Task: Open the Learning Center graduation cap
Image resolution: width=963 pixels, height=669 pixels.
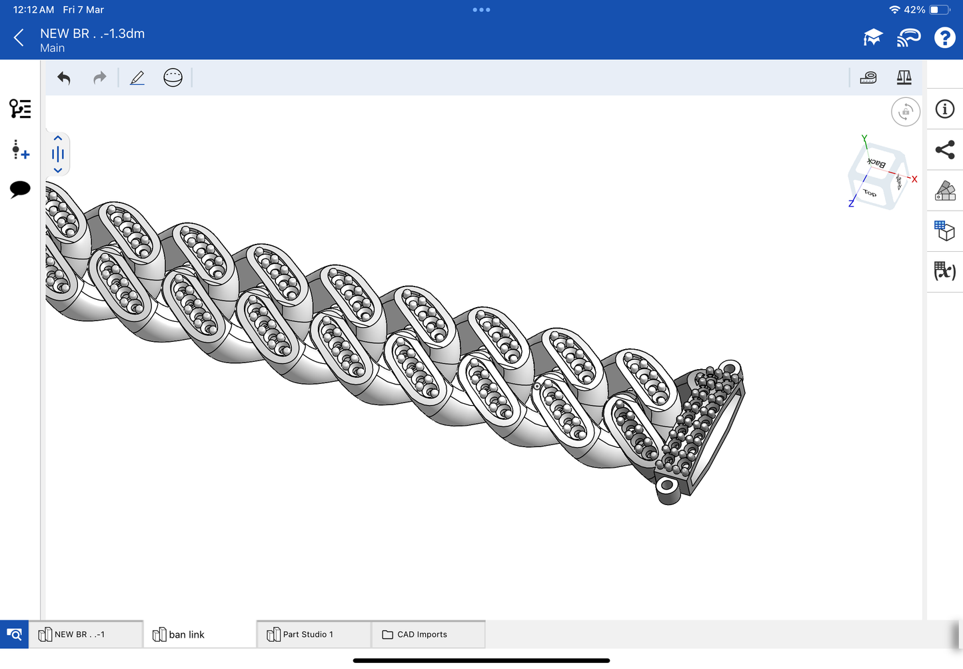Action: [872, 38]
